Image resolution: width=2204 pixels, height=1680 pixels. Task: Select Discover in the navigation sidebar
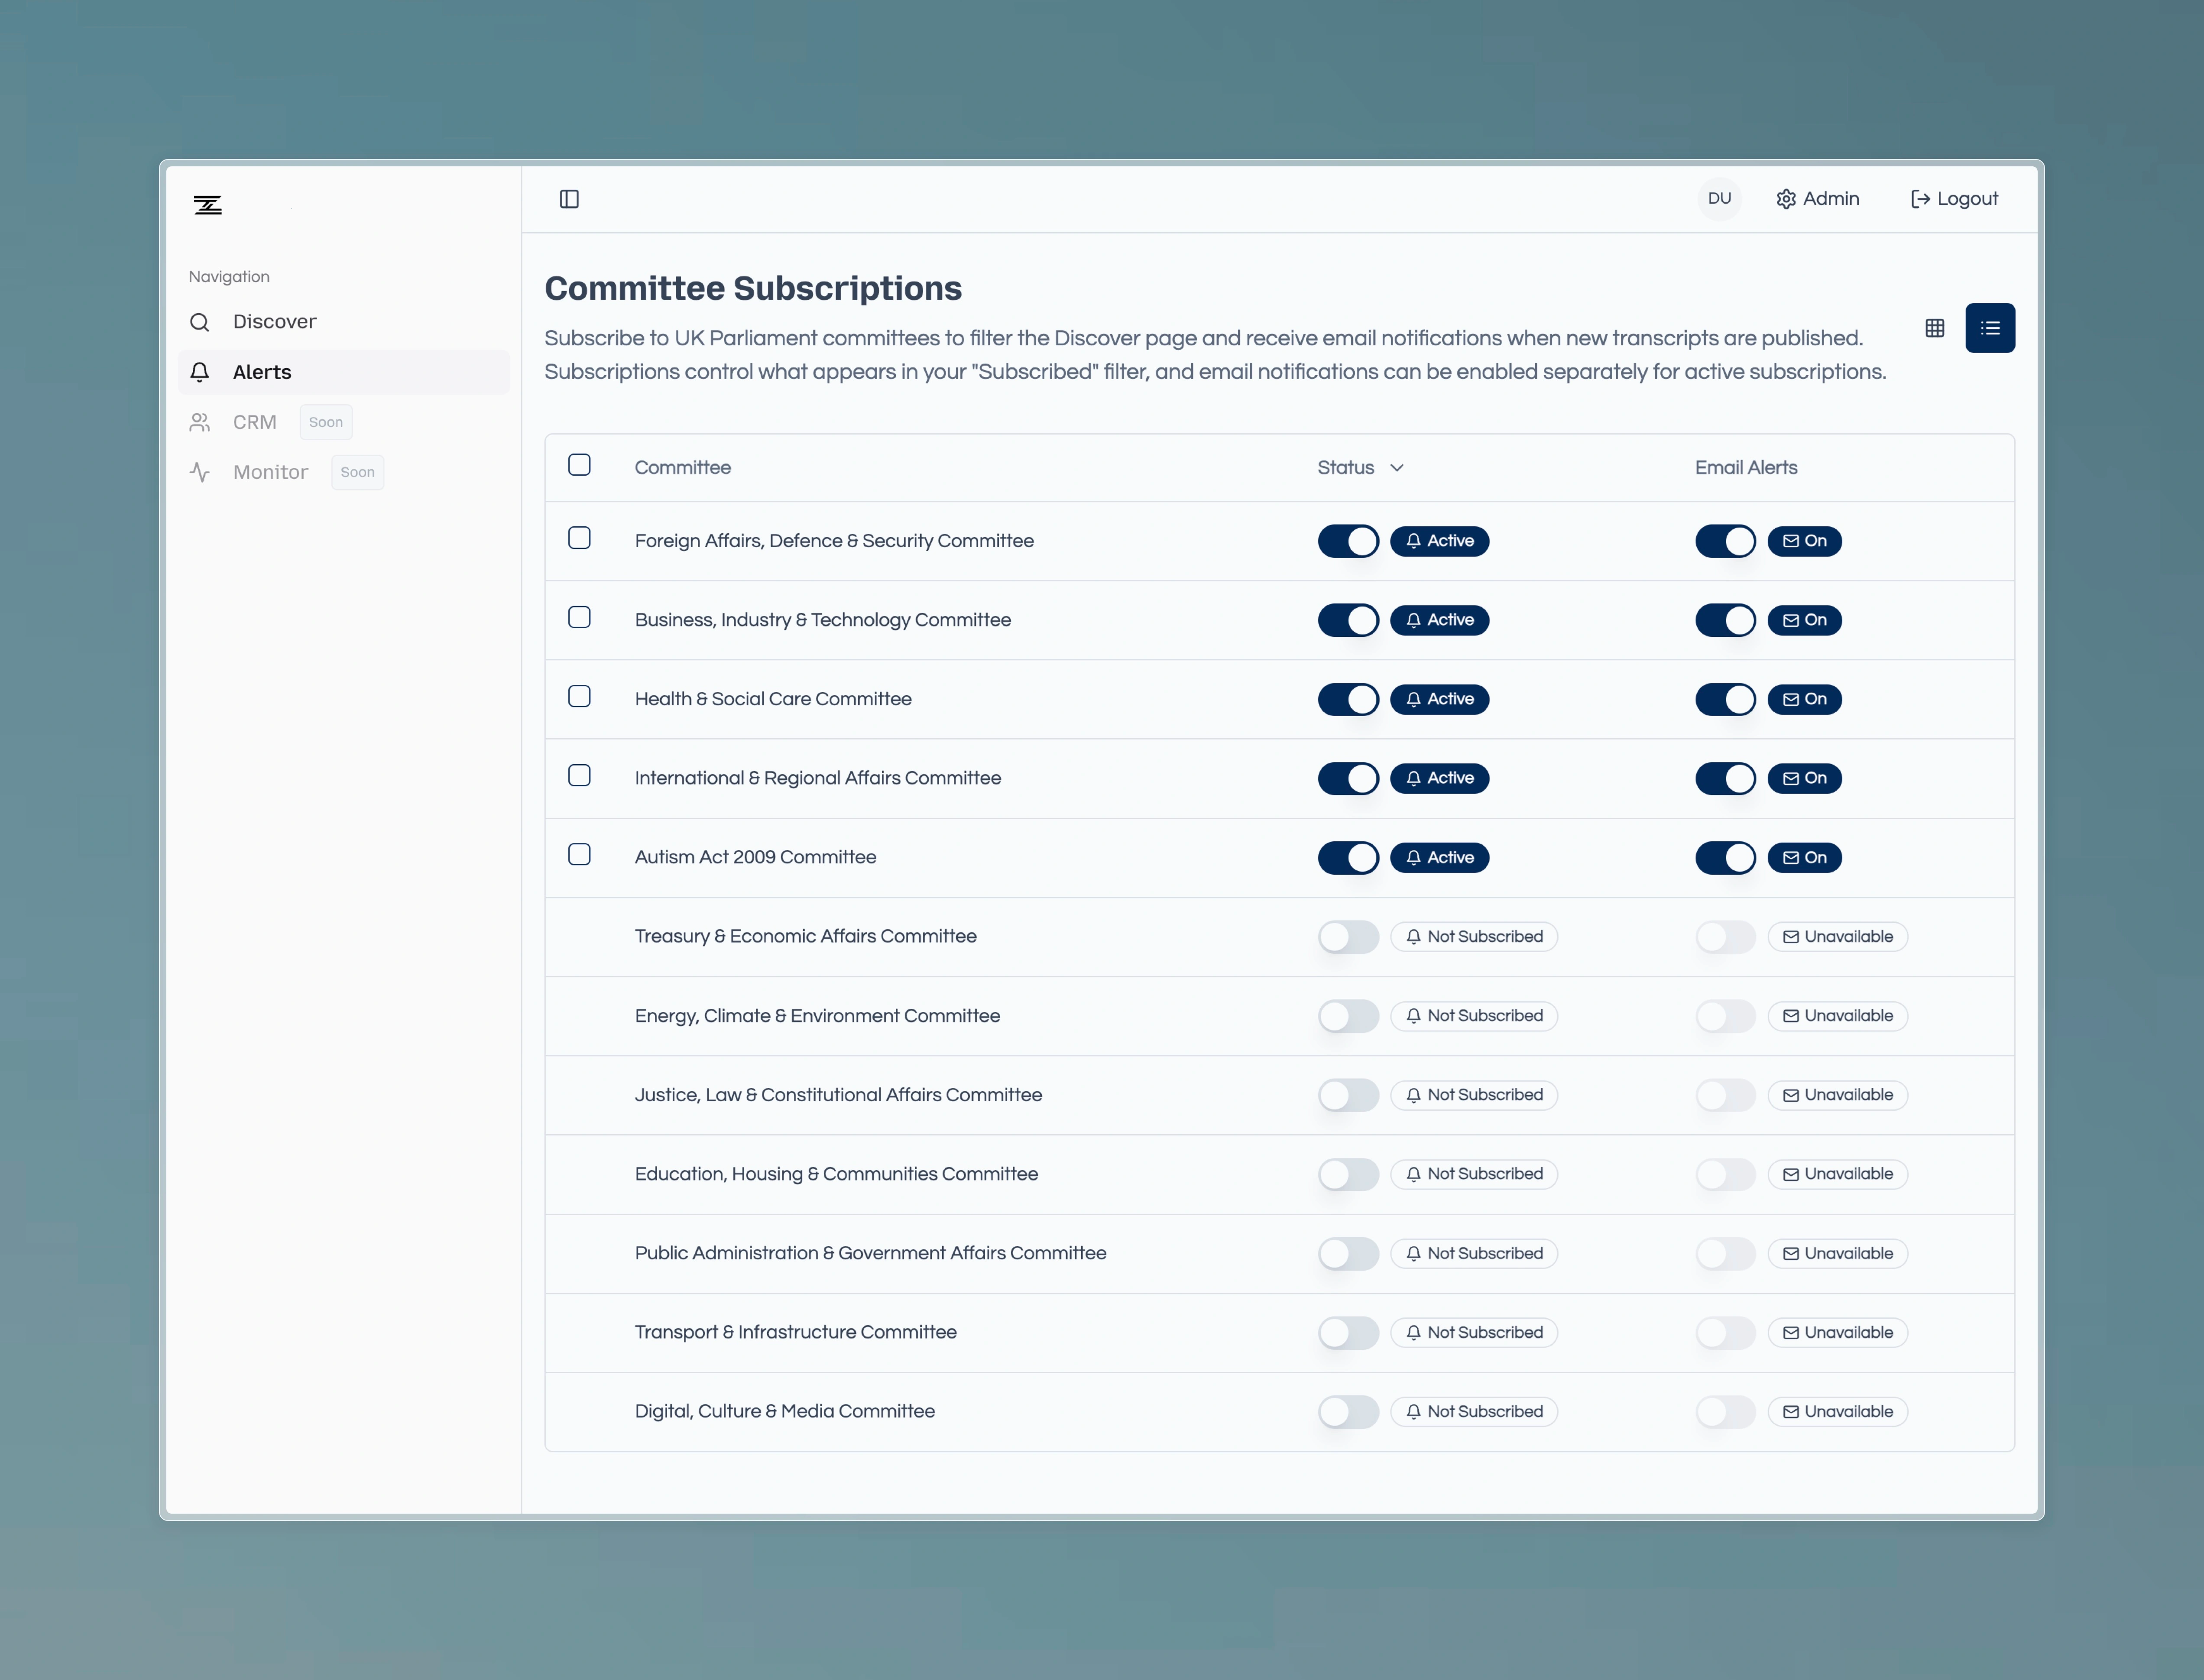274,322
